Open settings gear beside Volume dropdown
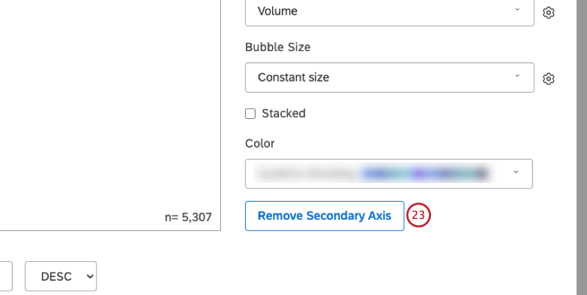 click(549, 12)
